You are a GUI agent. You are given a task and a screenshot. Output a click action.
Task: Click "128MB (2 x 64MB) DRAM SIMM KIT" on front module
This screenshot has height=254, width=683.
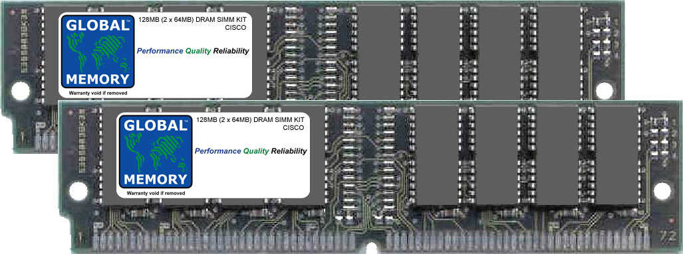pos(250,120)
